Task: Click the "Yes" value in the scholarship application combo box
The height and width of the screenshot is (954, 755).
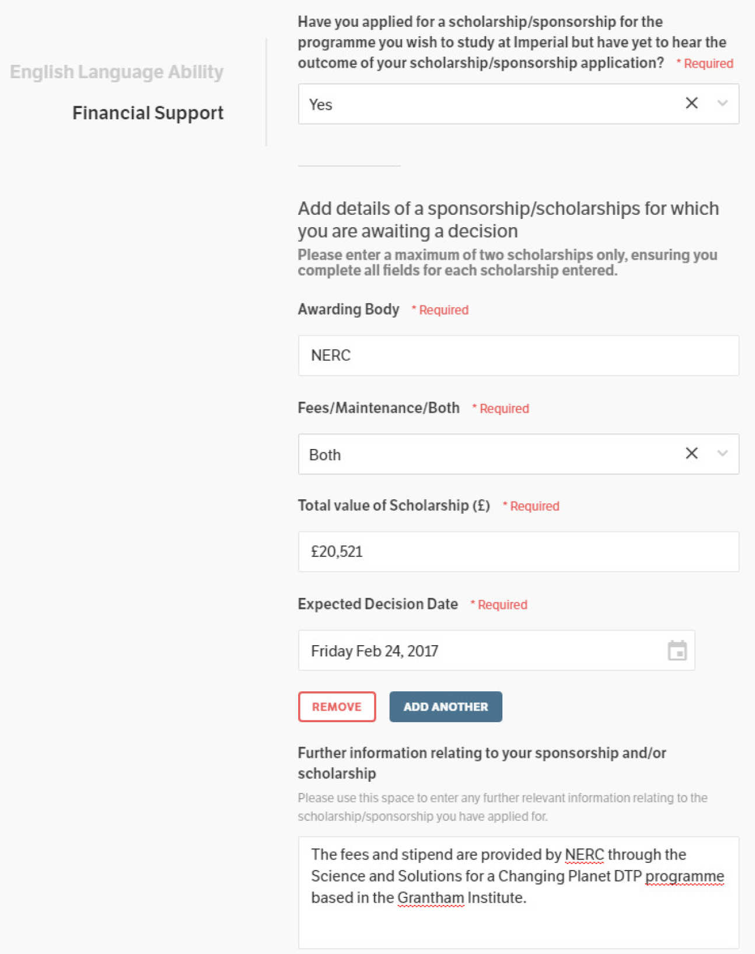Action: [x=321, y=105]
